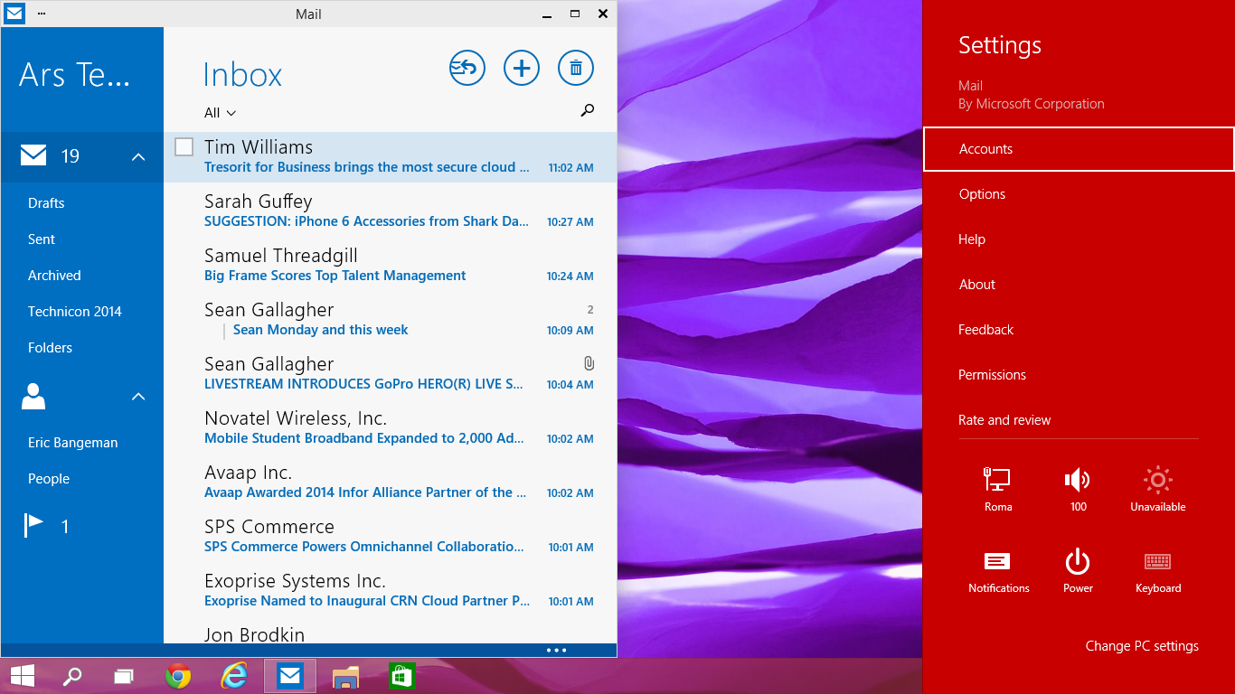
Task: Open the Jon Brodkin email
Action: (391, 632)
